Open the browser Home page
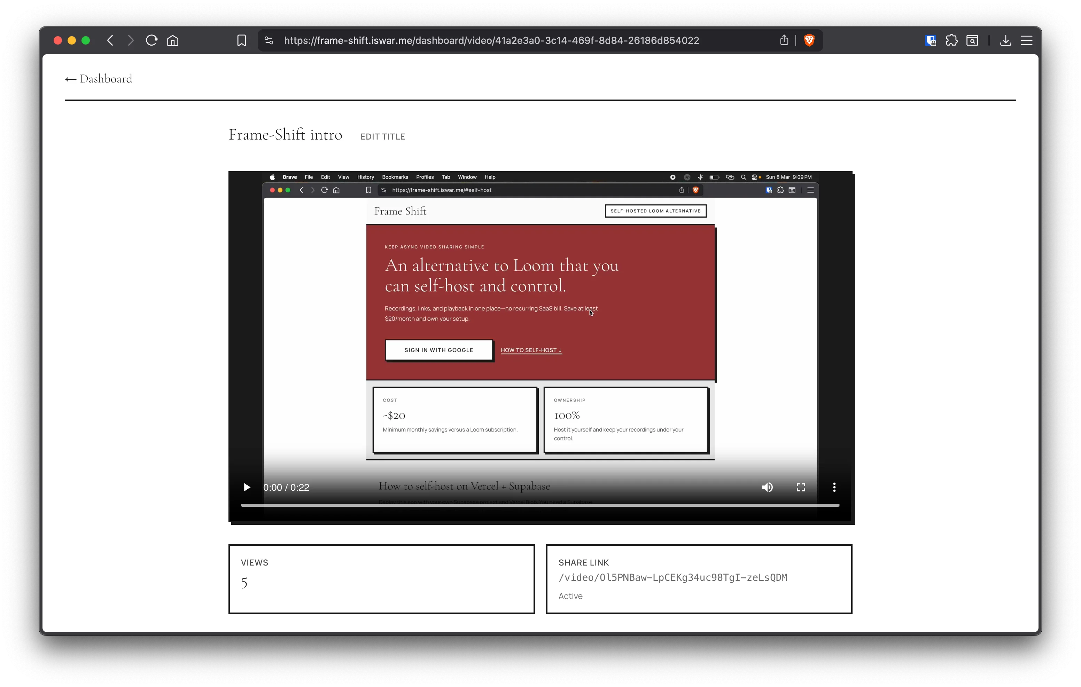The width and height of the screenshot is (1081, 687). point(172,40)
